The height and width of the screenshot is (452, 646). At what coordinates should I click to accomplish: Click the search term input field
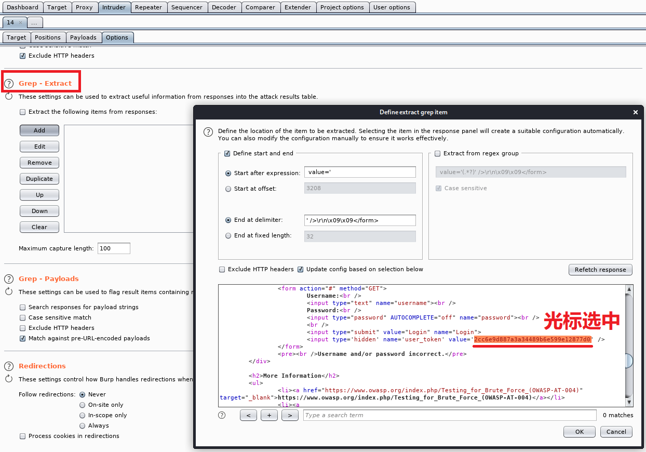[449, 415]
